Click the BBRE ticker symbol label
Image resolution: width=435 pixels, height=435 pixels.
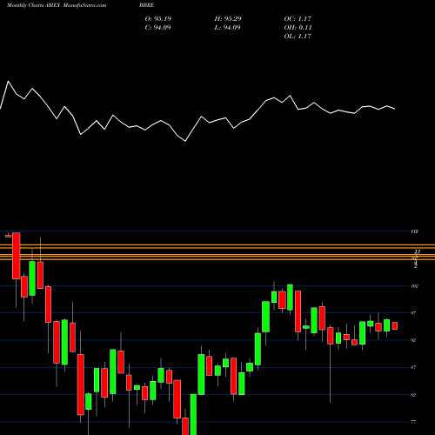point(146,5)
